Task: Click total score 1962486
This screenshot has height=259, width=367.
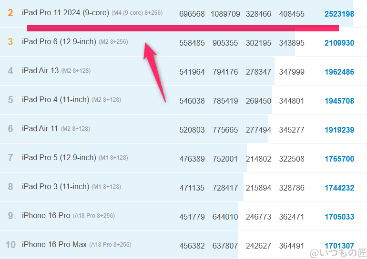Action: click(339, 72)
